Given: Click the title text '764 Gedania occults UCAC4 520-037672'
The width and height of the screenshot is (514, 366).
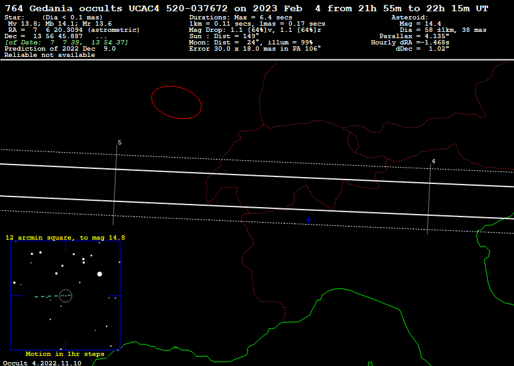Looking at the screenshot, I should coord(117,8).
